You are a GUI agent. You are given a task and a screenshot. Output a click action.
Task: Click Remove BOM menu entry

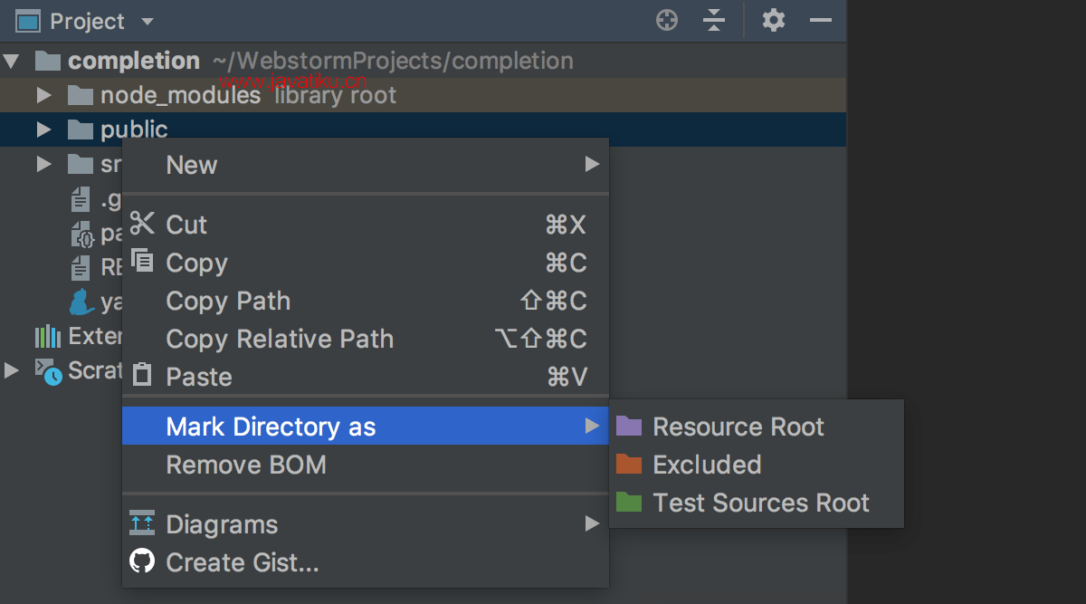pos(366,465)
